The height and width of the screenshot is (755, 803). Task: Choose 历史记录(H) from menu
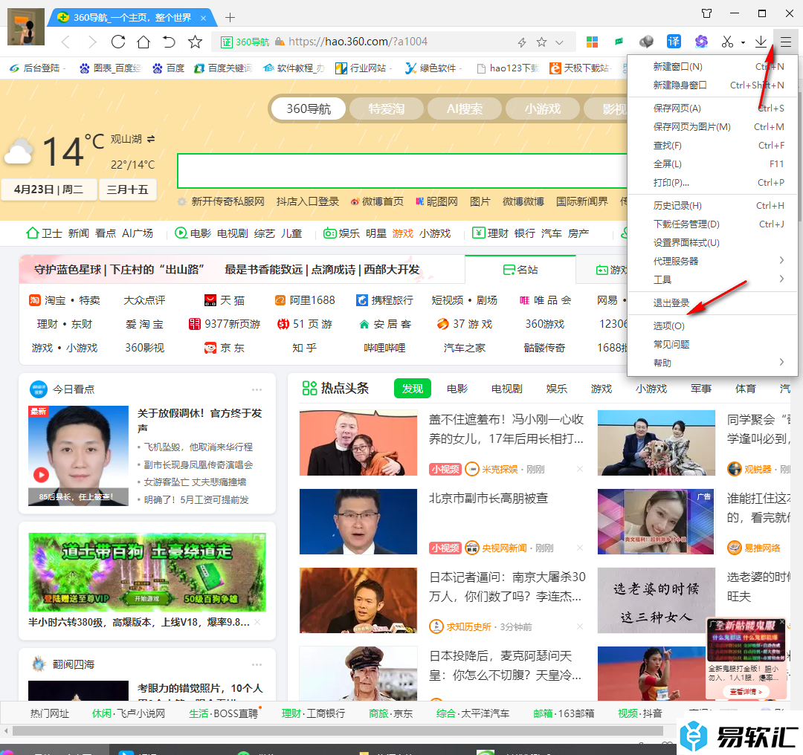712,205
